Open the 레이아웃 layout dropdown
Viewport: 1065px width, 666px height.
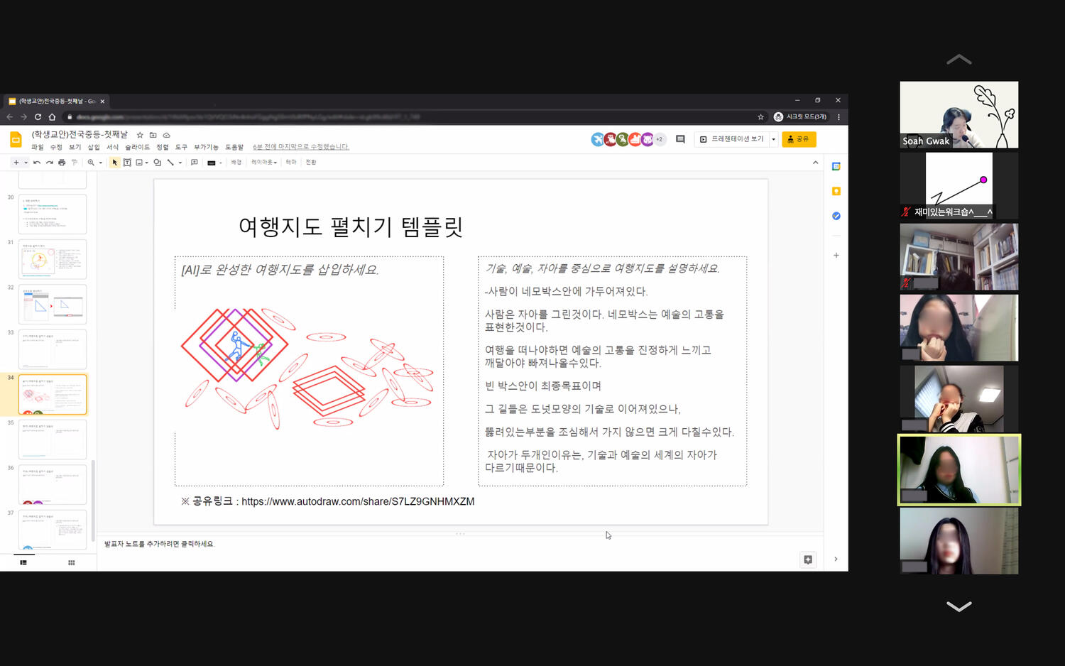click(264, 163)
